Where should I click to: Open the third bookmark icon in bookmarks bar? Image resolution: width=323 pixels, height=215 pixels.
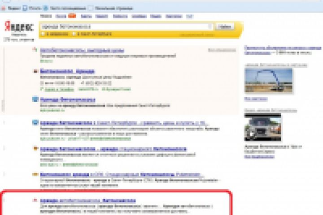point(46,8)
